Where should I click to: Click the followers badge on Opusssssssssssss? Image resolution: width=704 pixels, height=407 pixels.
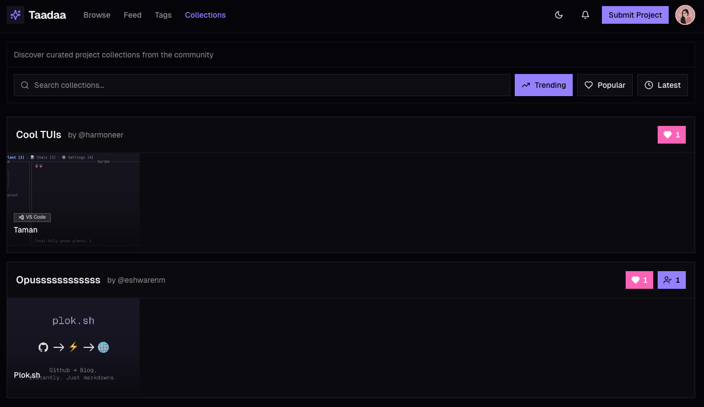coord(671,280)
